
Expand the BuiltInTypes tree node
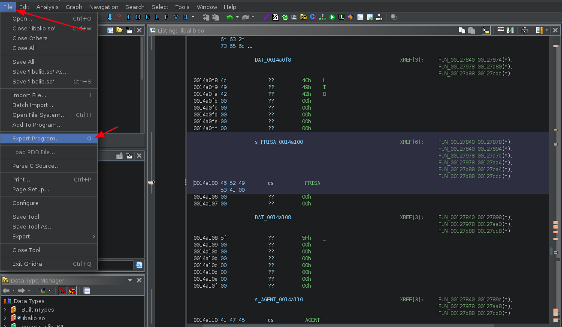click(5, 309)
